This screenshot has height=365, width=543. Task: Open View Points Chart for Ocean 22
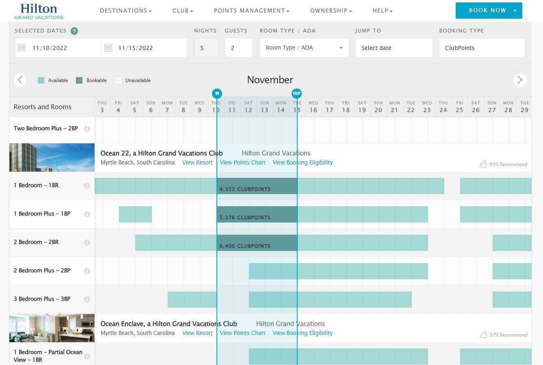pyautogui.click(x=242, y=162)
